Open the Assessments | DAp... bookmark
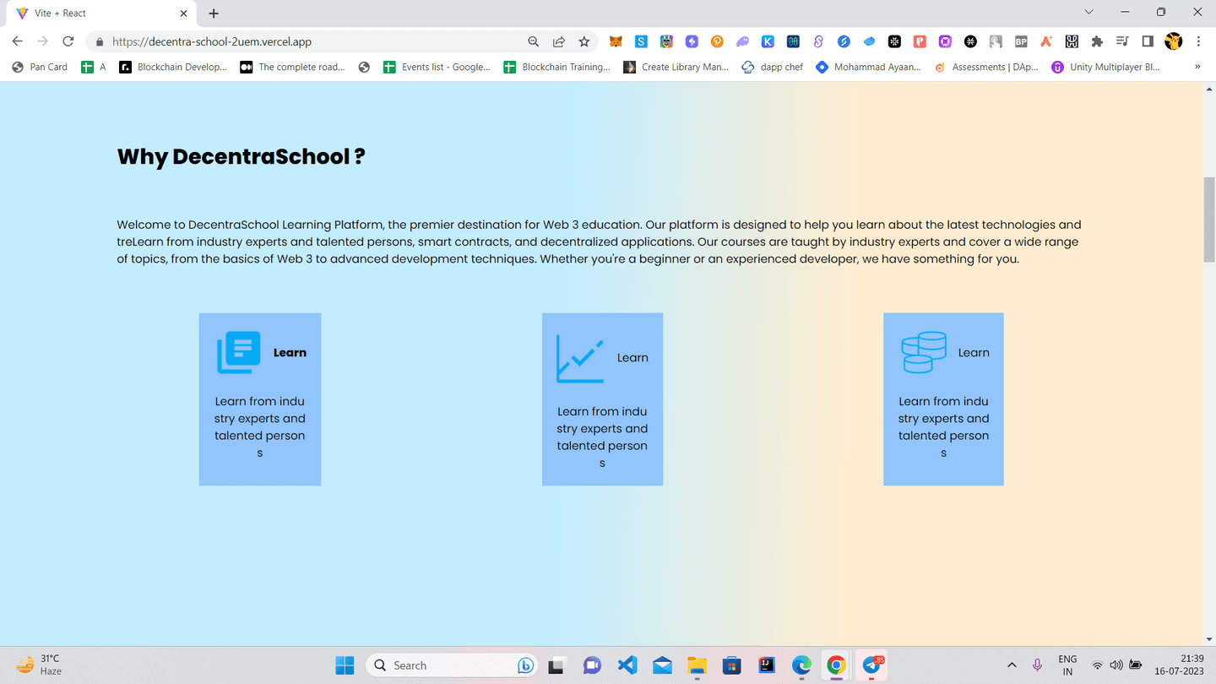The height and width of the screenshot is (684, 1216). (987, 67)
